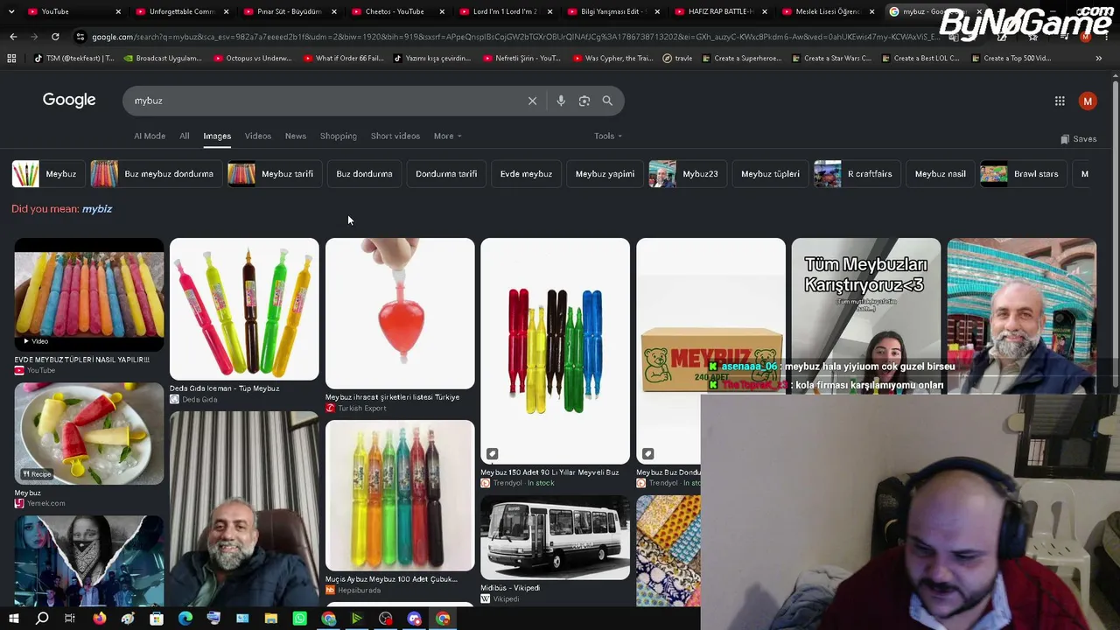Open the black-and-white minibus image
Image resolution: width=1120 pixels, height=630 pixels.
pos(555,537)
